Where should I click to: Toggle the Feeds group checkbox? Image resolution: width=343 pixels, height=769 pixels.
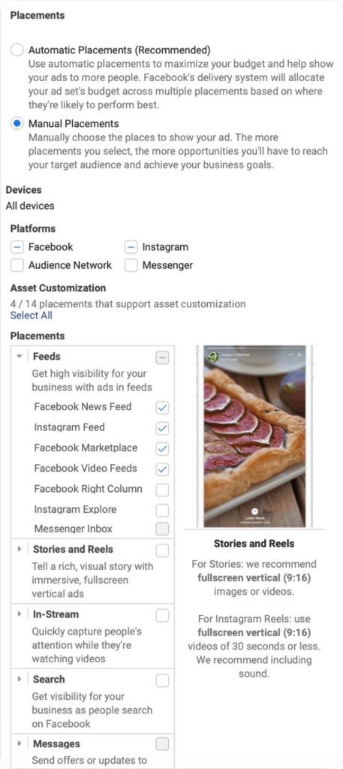162,358
